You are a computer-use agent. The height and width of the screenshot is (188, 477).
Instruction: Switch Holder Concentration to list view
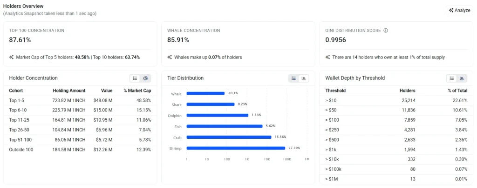(x=135, y=78)
